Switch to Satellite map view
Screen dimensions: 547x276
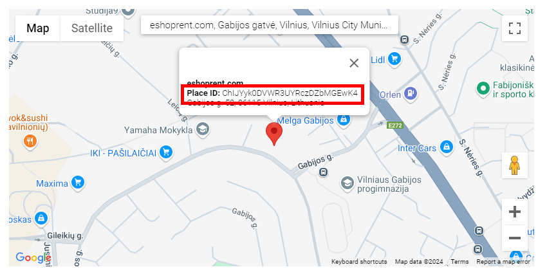tap(92, 28)
